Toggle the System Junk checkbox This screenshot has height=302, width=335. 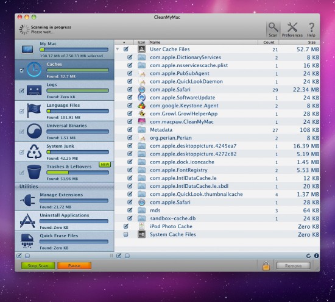pos(21,152)
